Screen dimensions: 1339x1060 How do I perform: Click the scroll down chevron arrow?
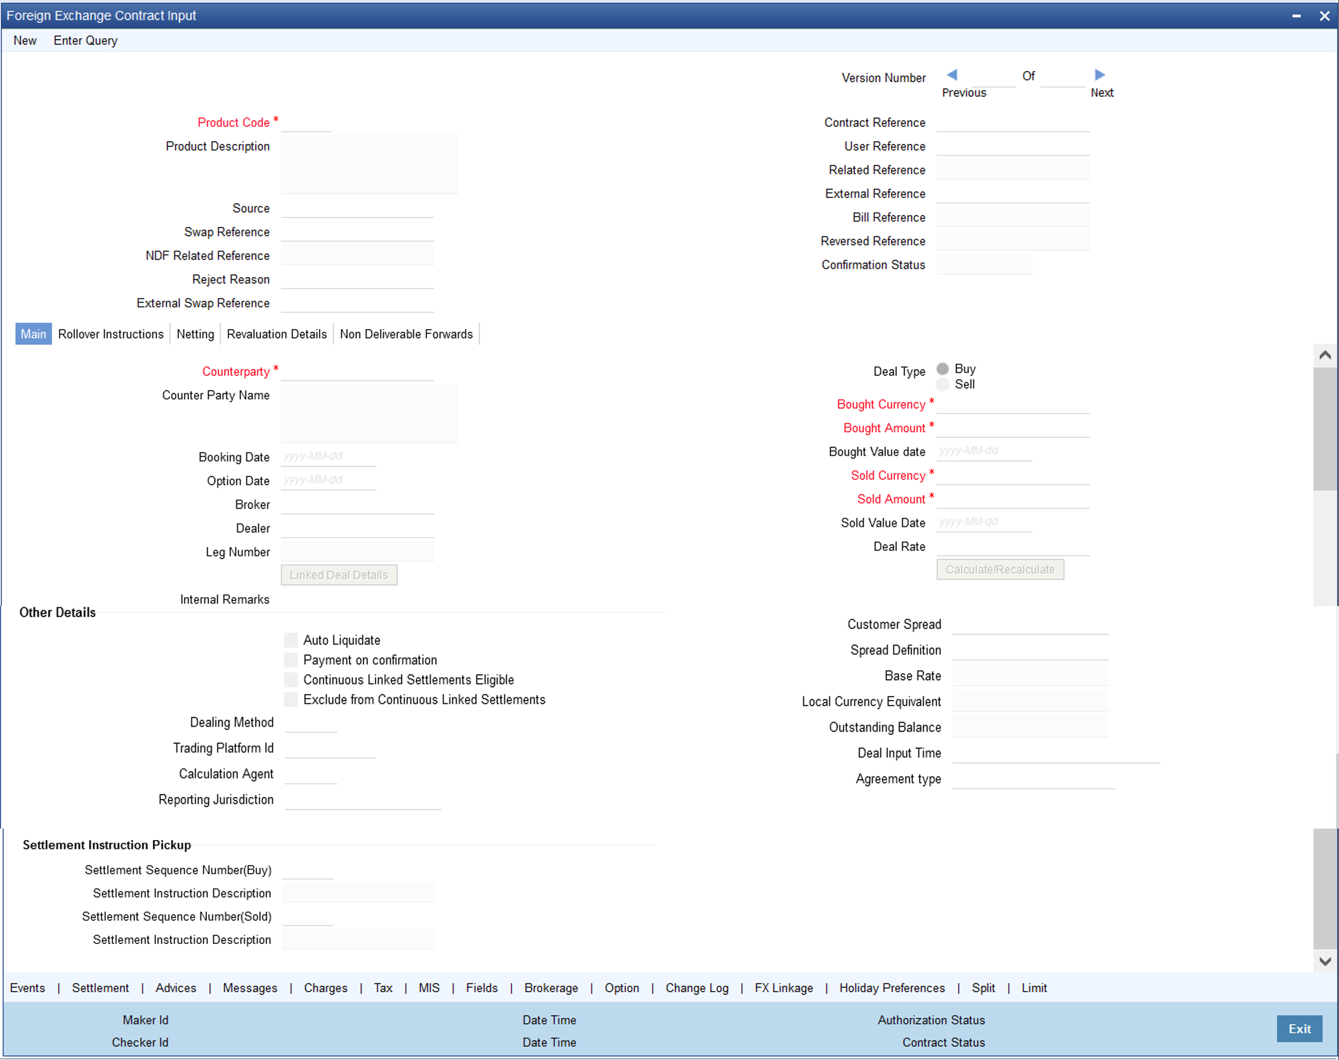pyautogui.click(x=1324, y=961)
